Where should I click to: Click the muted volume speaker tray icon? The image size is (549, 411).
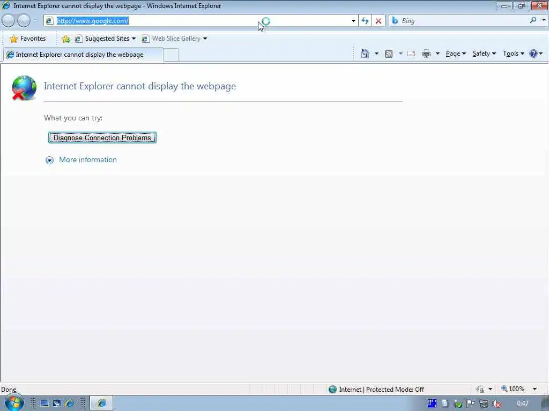pyautogui.click(x=496, y=404)
